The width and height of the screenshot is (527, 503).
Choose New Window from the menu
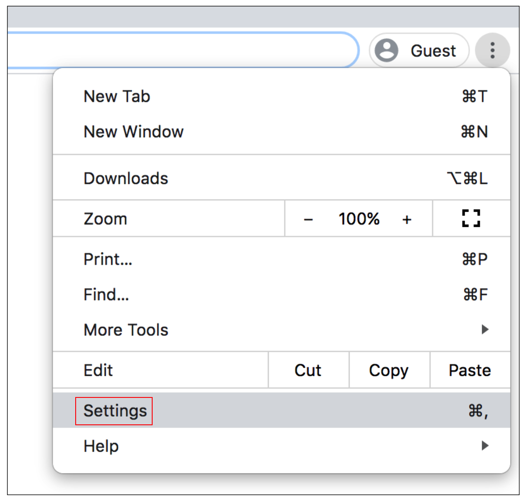[x=133, y=132]
